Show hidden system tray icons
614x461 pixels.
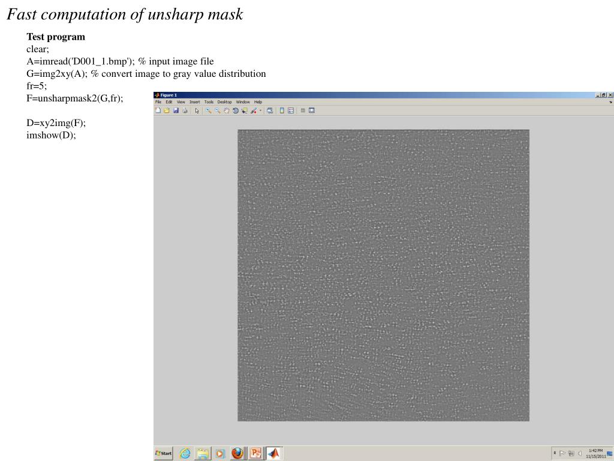tap(555, 453)
